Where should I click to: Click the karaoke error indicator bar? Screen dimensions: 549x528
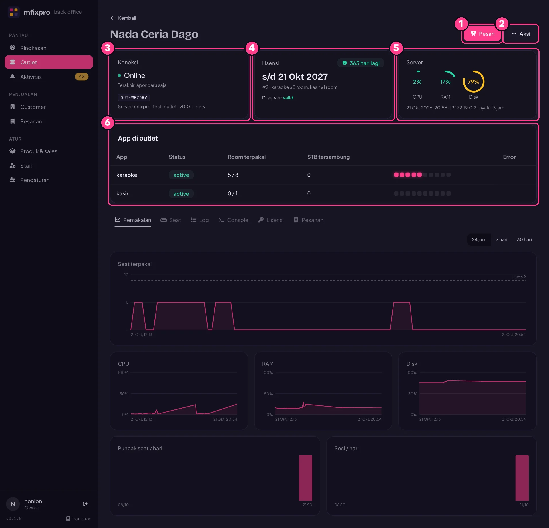[x=422, y=175]
